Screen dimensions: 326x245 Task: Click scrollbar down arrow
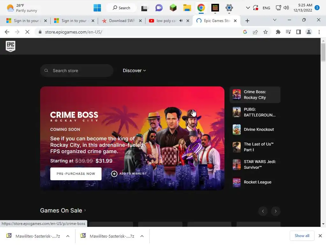323,224
